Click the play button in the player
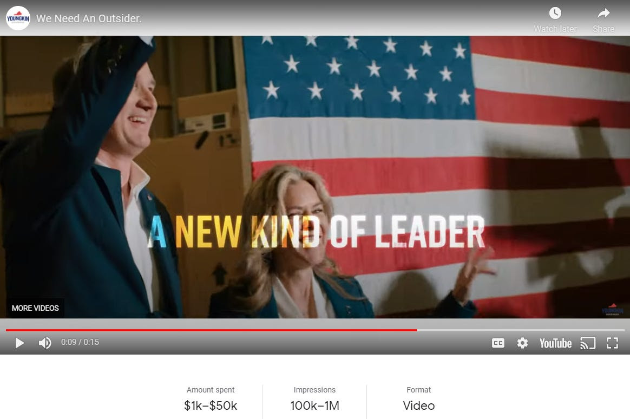 (19, 343)
